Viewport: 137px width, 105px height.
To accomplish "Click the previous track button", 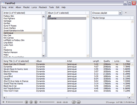I will click(x=26, y=102).
